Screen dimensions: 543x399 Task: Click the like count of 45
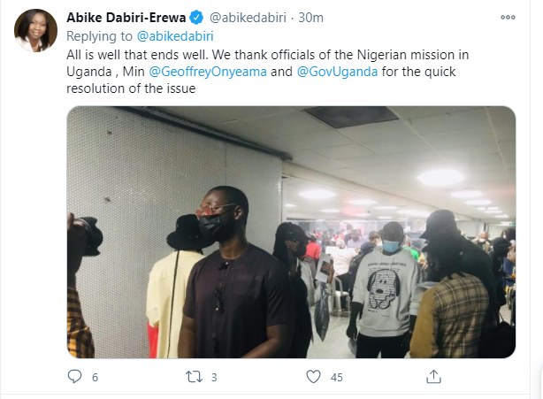336,378
